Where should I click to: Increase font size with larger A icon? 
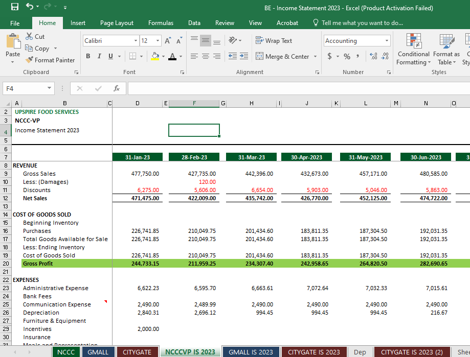168,41
